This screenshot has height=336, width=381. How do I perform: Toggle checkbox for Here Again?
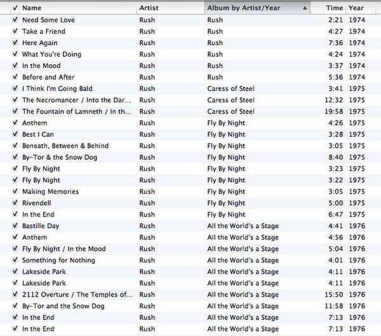click(x=15, y=43)
